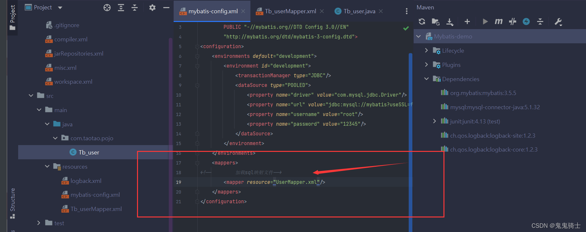Close the mybatis-config.xml tab
This screenshot has height=232, width=586.
243,11
